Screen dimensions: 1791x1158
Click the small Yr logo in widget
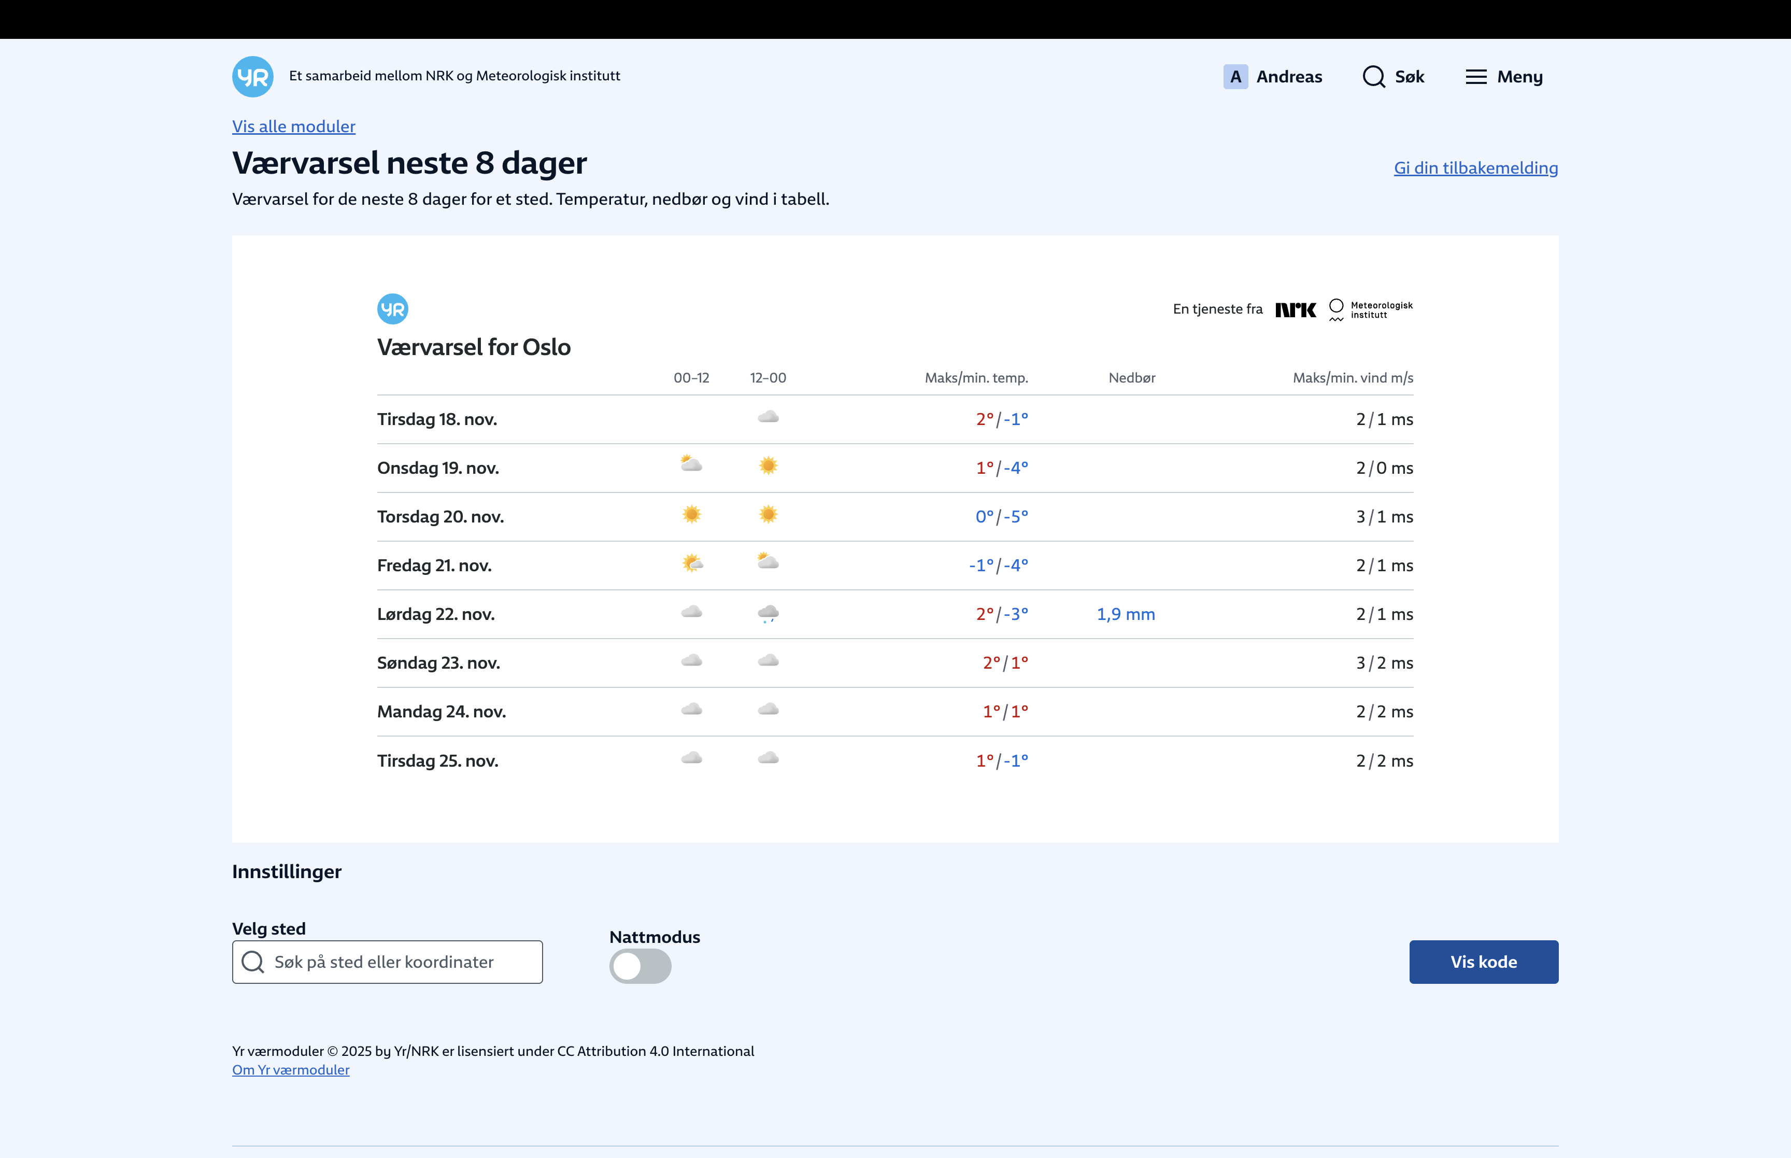392,309
